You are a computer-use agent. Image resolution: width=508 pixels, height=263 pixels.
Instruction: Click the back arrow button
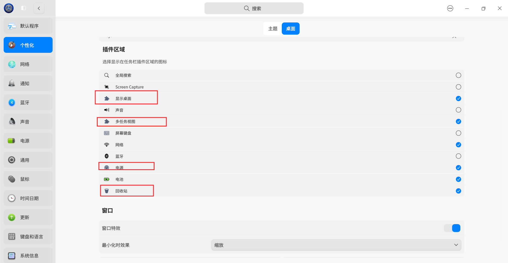[x=39, y=8]
